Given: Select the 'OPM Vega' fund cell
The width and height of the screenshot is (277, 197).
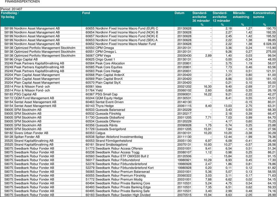Looking at the screenshot, I should 103,56.
